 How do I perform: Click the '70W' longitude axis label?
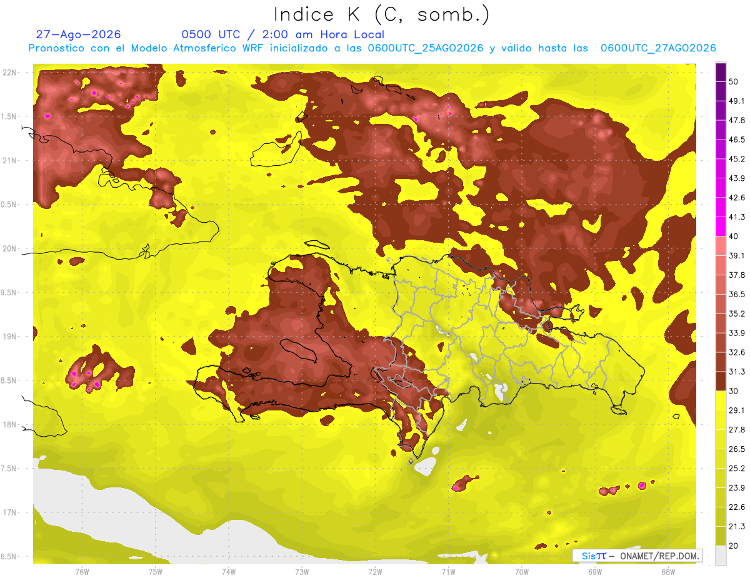pos(521,571)
